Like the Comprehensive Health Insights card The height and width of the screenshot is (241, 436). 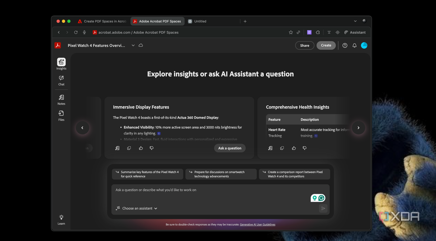(x=294, y=148)
